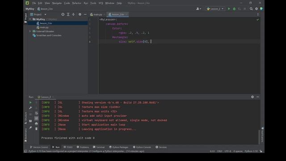Clear all Run console output trash icon
This screenshot has width=286, height=161.
click(x=36, y=129)
